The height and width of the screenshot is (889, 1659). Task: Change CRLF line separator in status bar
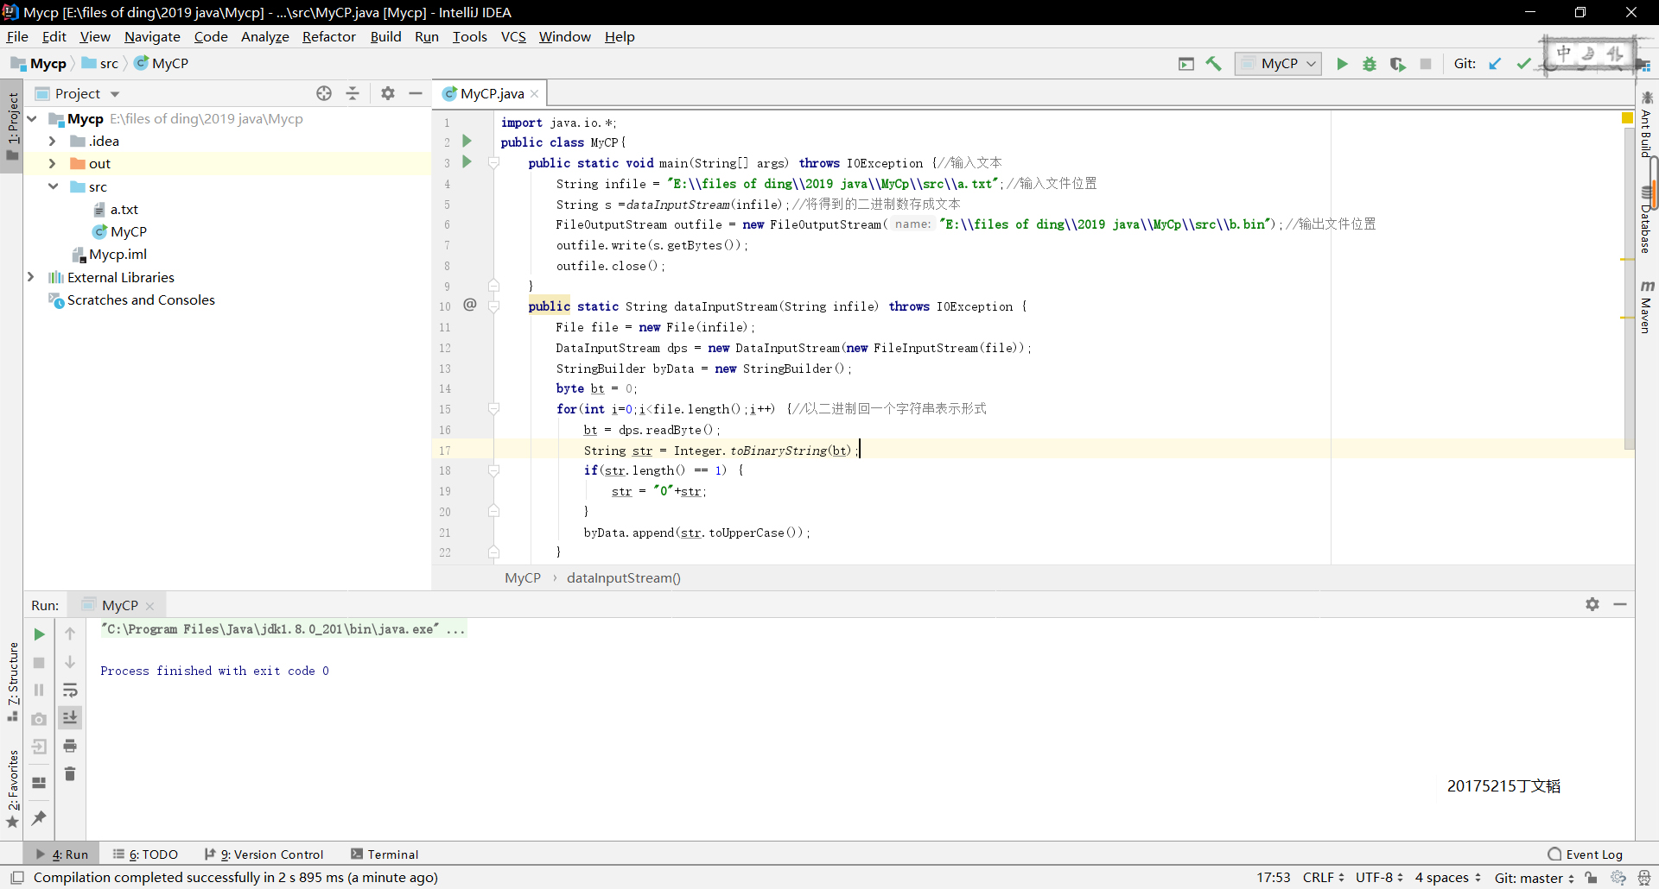pyautogui.click(x=1323, y=877)
